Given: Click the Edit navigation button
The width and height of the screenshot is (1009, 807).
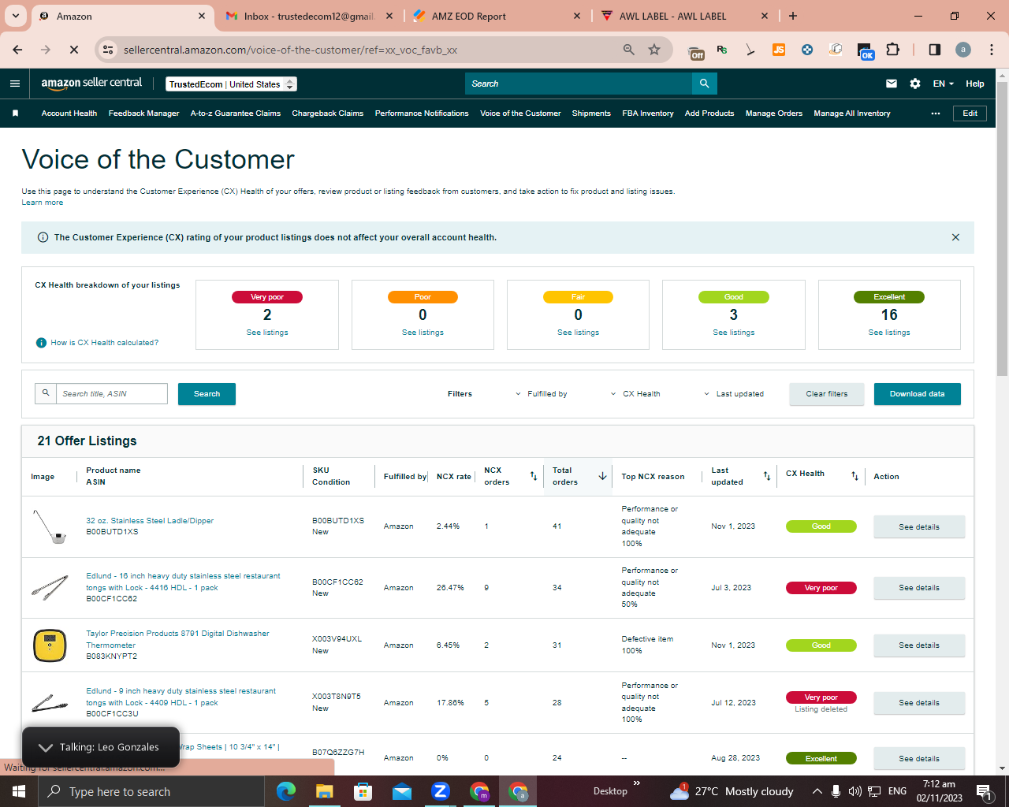Looking at the screenshot, I should coord(970,113).
